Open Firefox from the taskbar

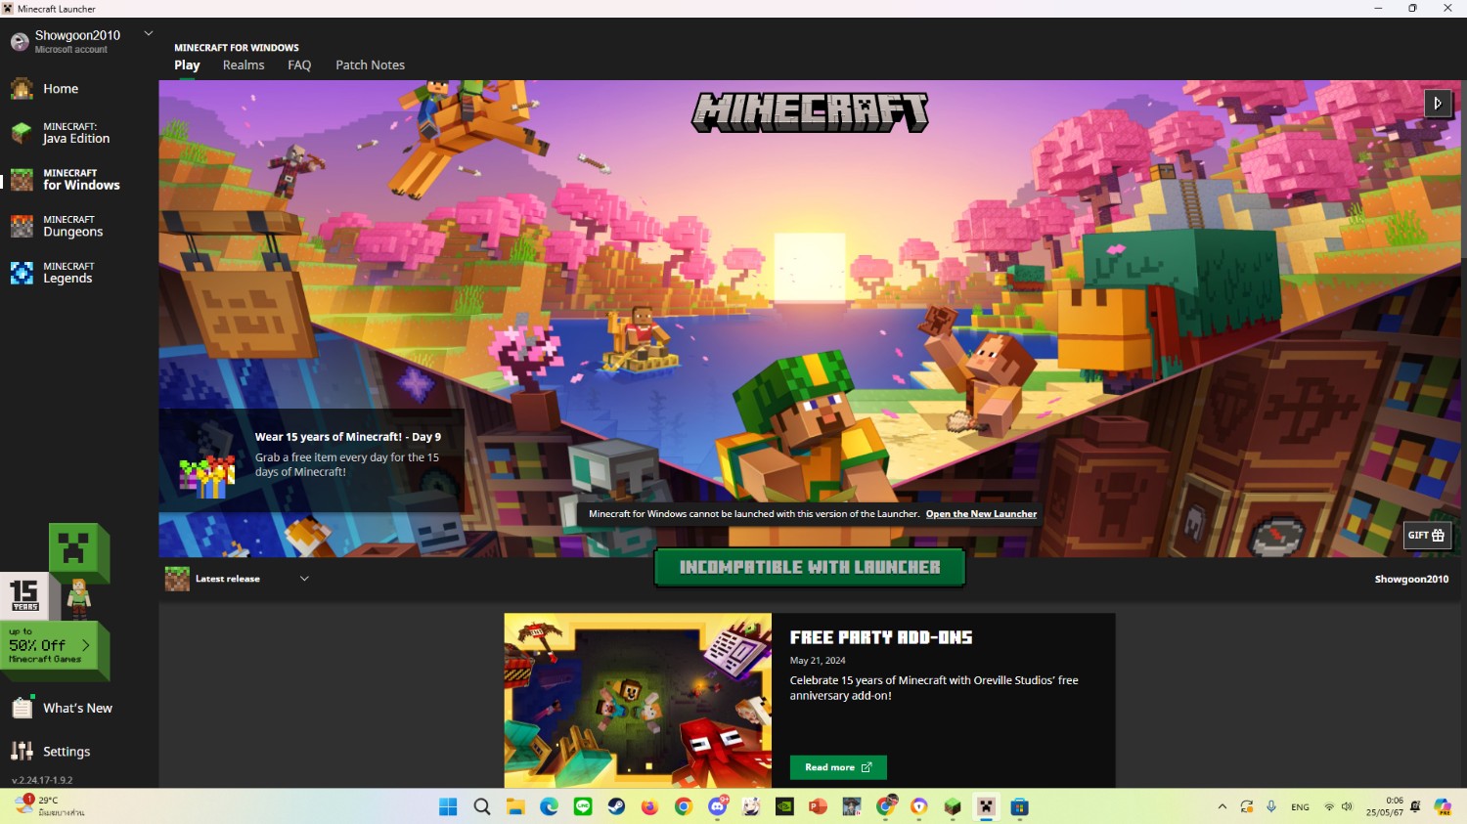[x=649, y=806]
